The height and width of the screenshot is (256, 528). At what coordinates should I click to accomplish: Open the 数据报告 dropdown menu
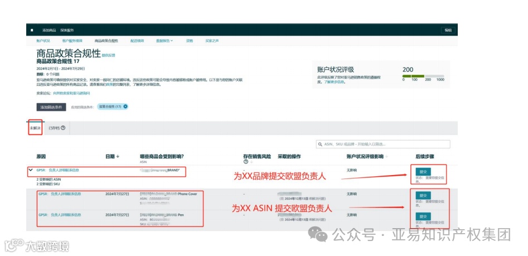(x=164, y=41)
